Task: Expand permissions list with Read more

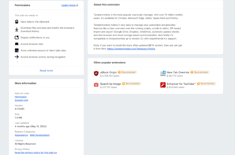Action: point(46,70)
